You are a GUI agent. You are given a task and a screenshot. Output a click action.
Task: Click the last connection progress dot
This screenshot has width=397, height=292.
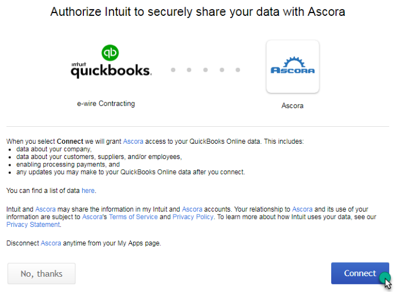tap(238, 70)
